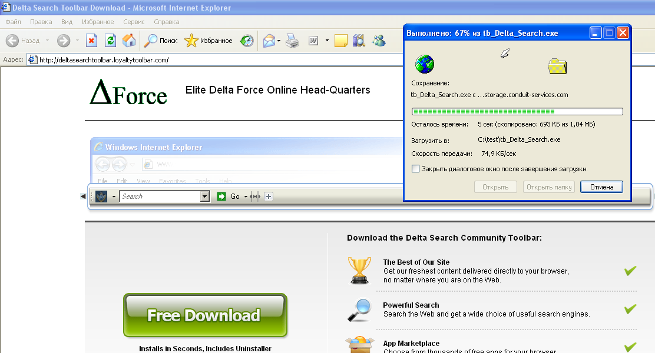Open the Сервис menu
655x353 pixels.
134,22
